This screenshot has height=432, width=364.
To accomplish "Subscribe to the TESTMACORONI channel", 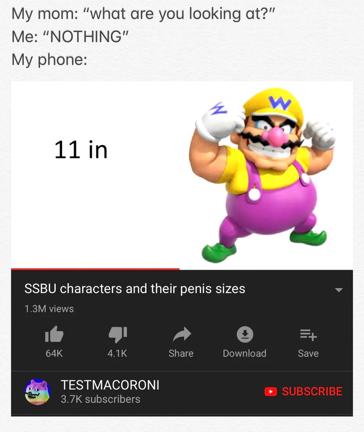I will pos(303,392).
